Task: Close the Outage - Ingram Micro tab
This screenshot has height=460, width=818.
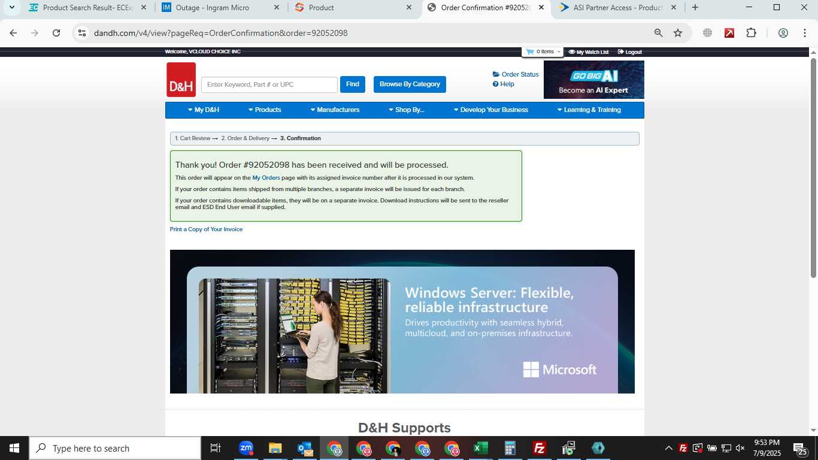Action: 276,8
